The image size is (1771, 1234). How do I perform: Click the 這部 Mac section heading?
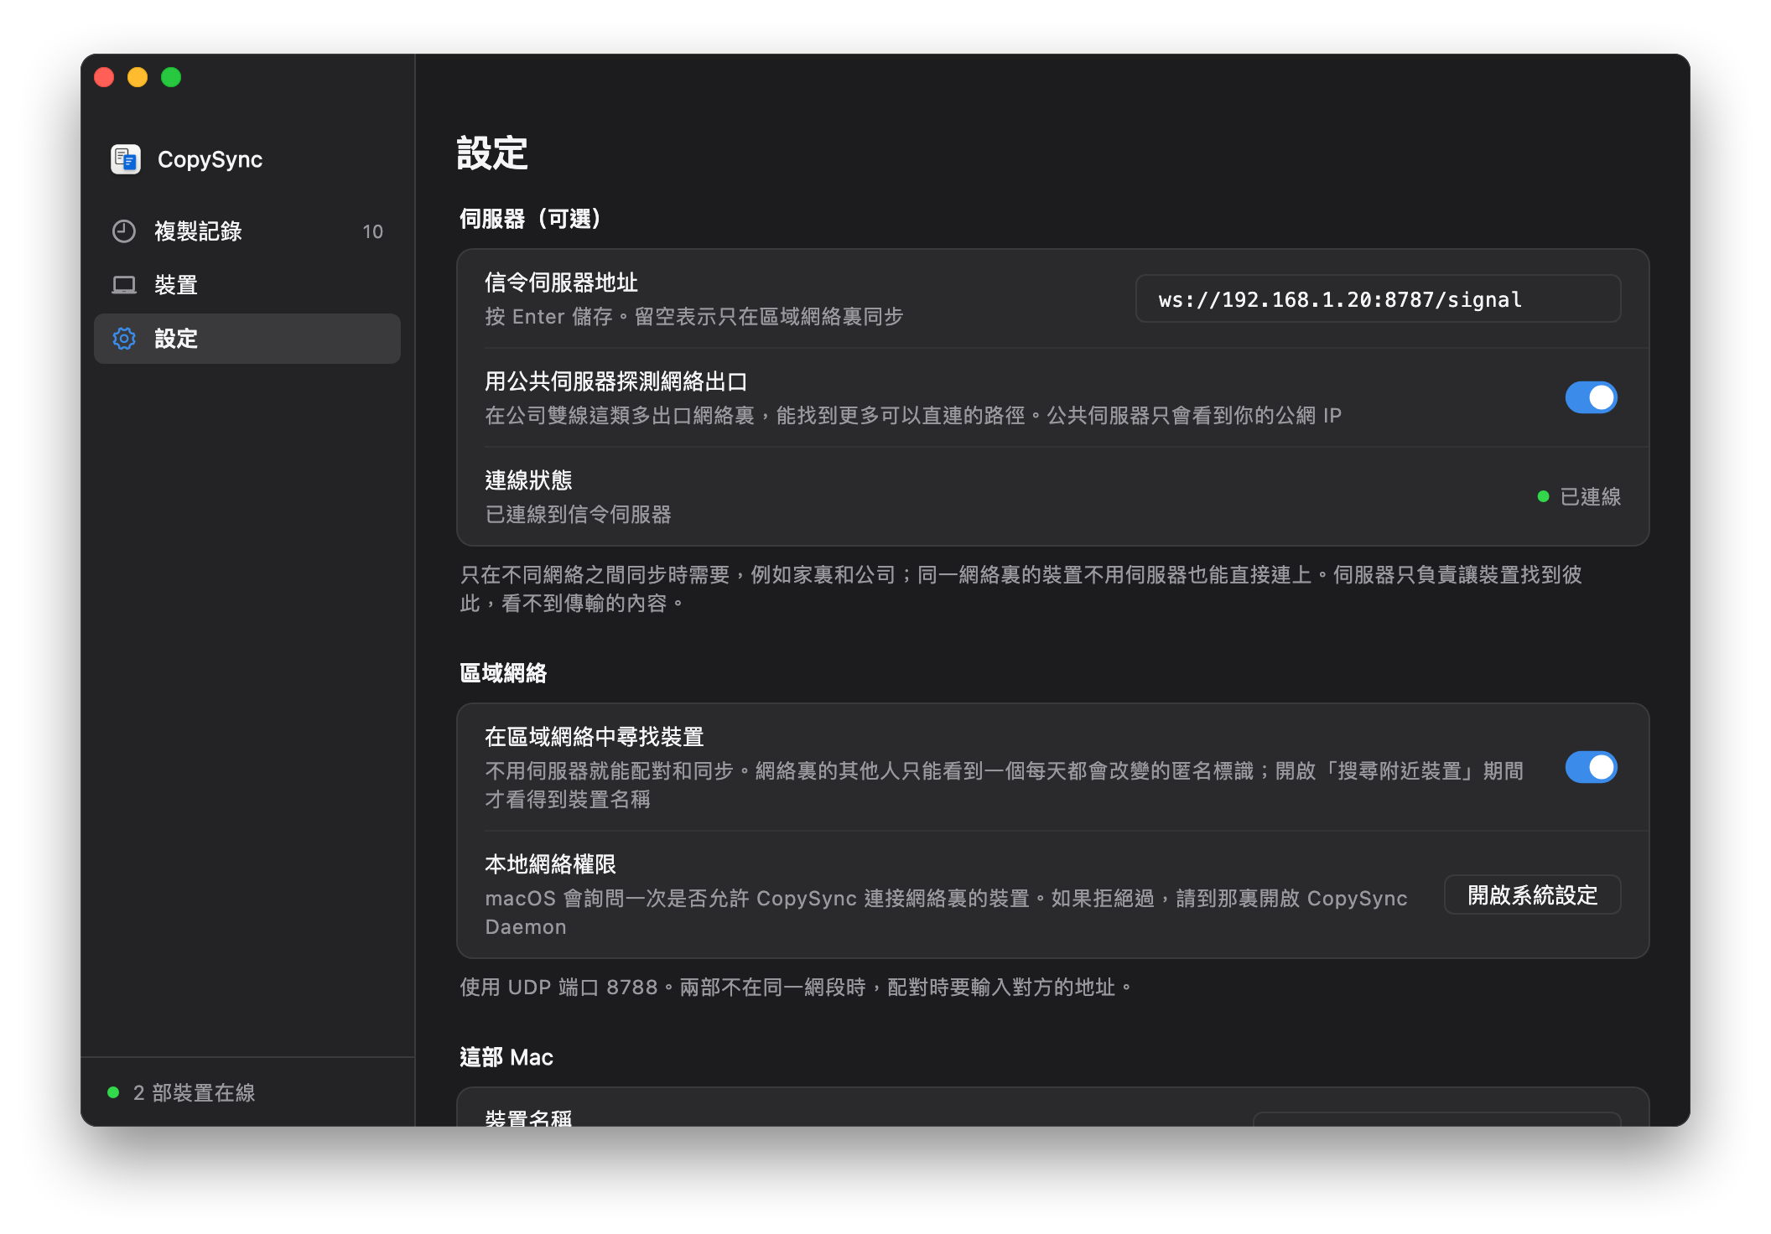click(x=506, y=1057)
